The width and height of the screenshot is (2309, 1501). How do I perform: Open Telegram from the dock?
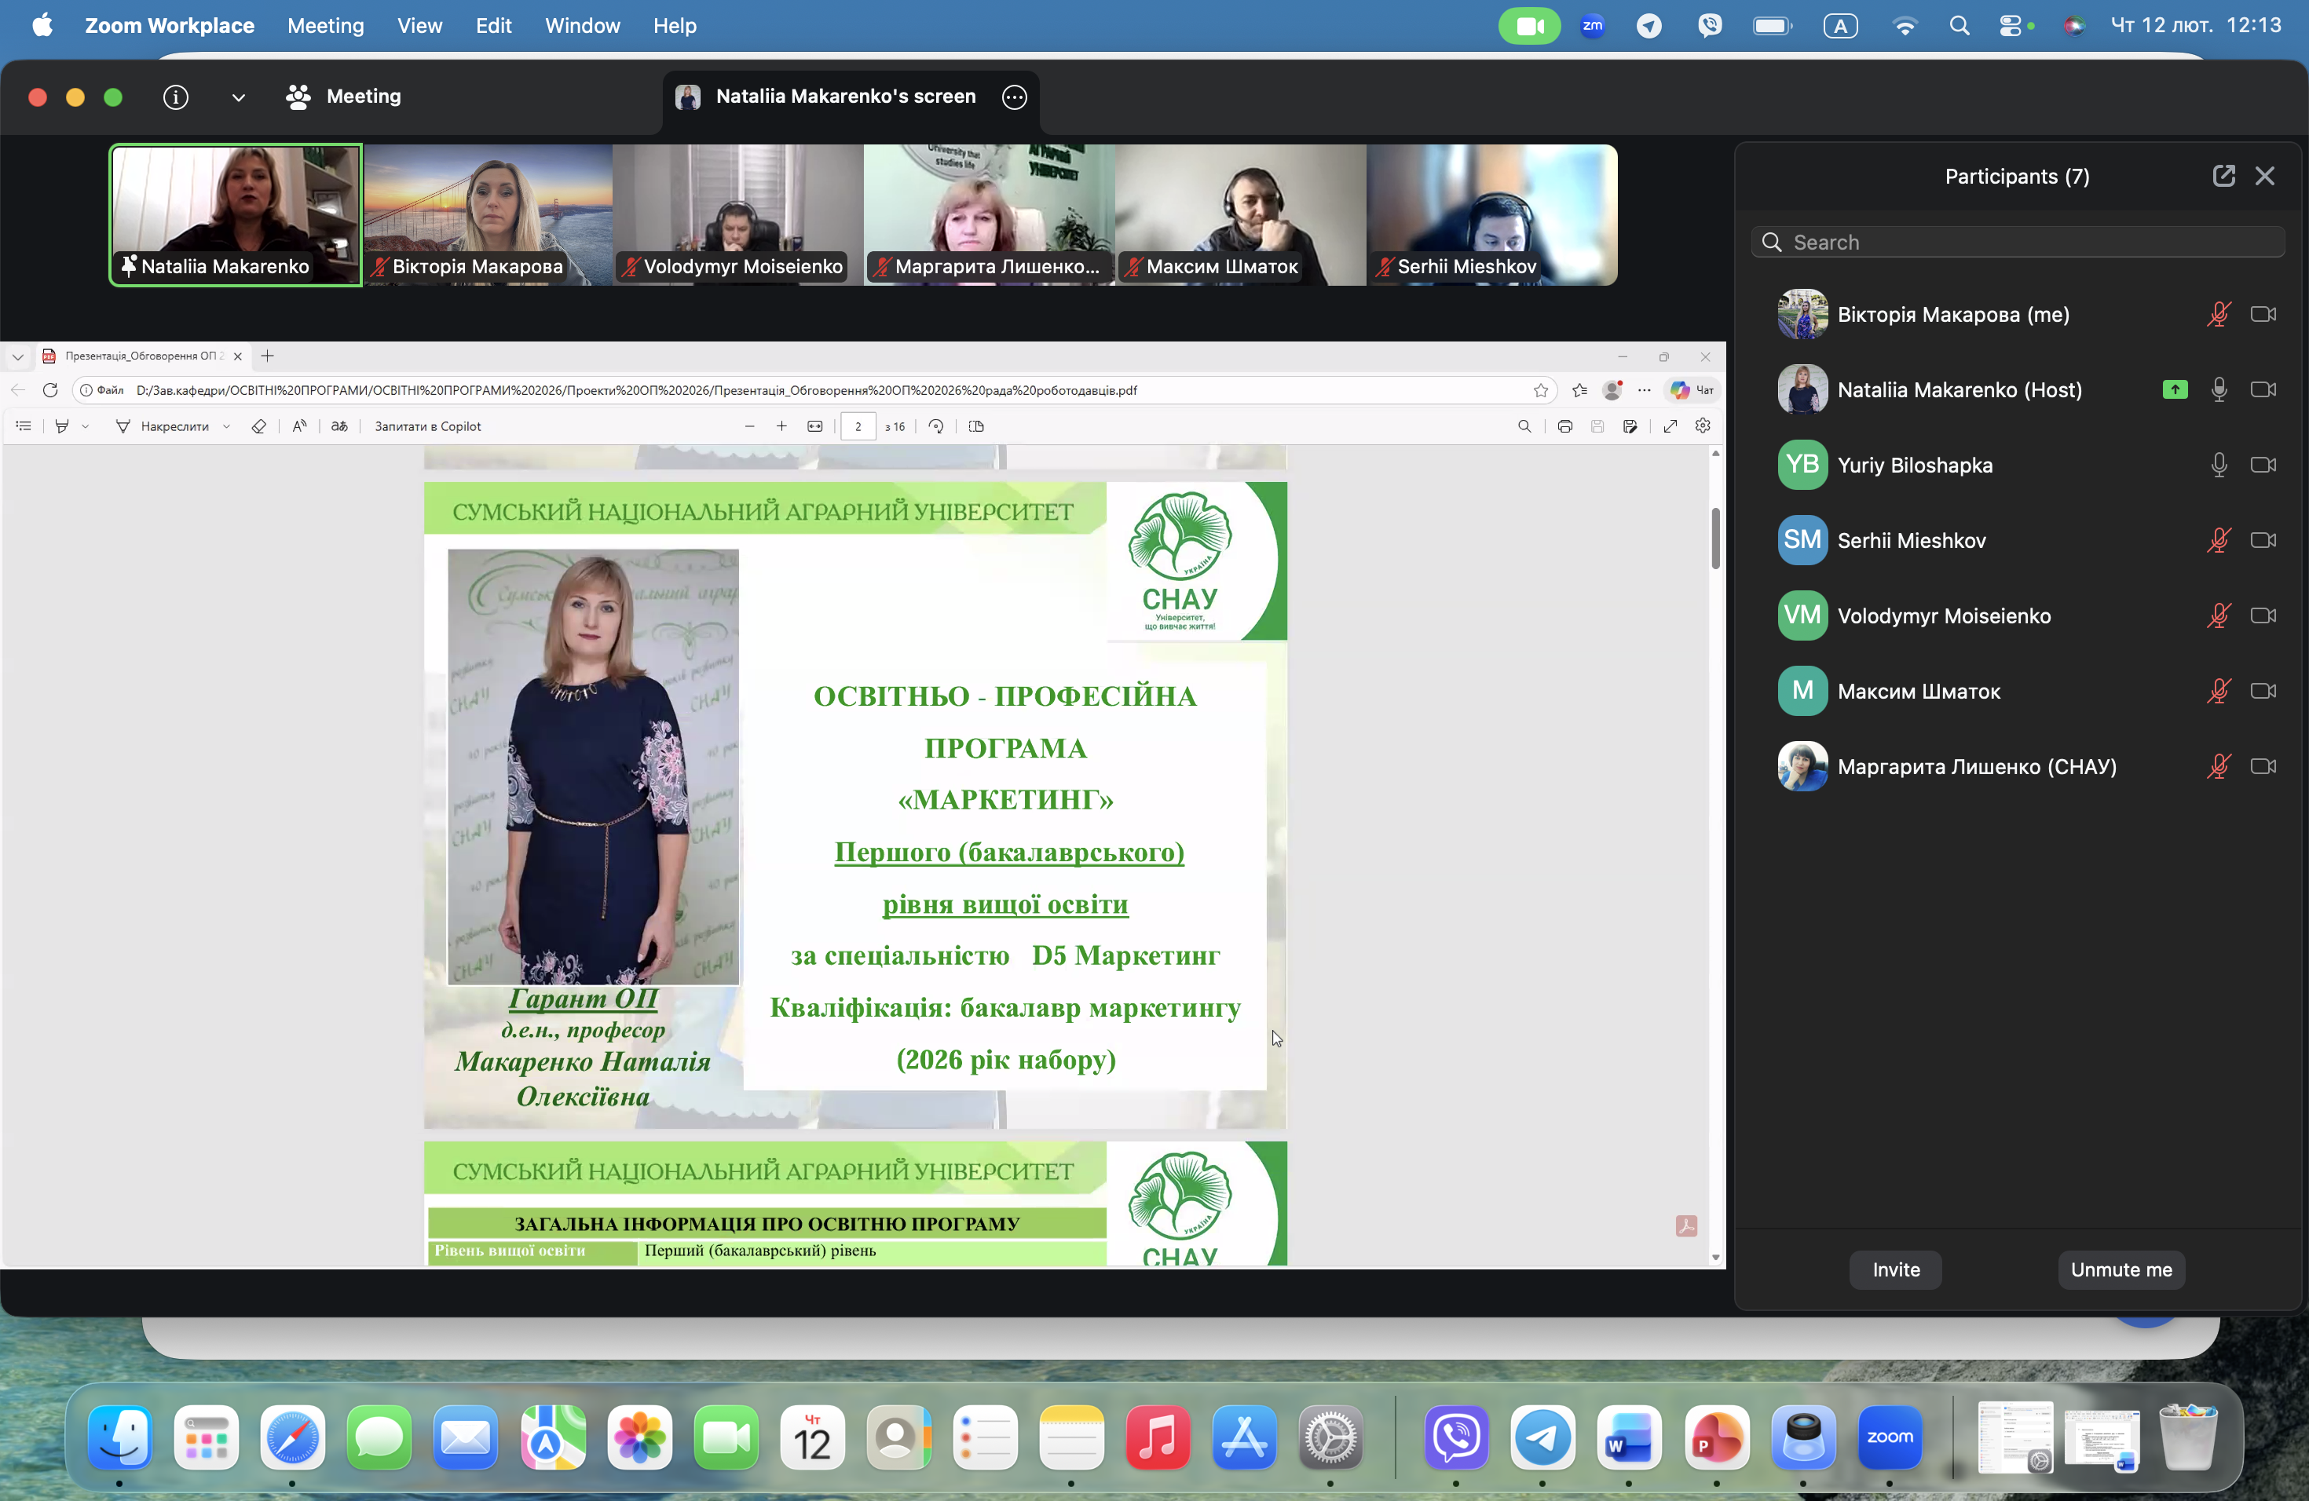click(x=1542, y=1436)
